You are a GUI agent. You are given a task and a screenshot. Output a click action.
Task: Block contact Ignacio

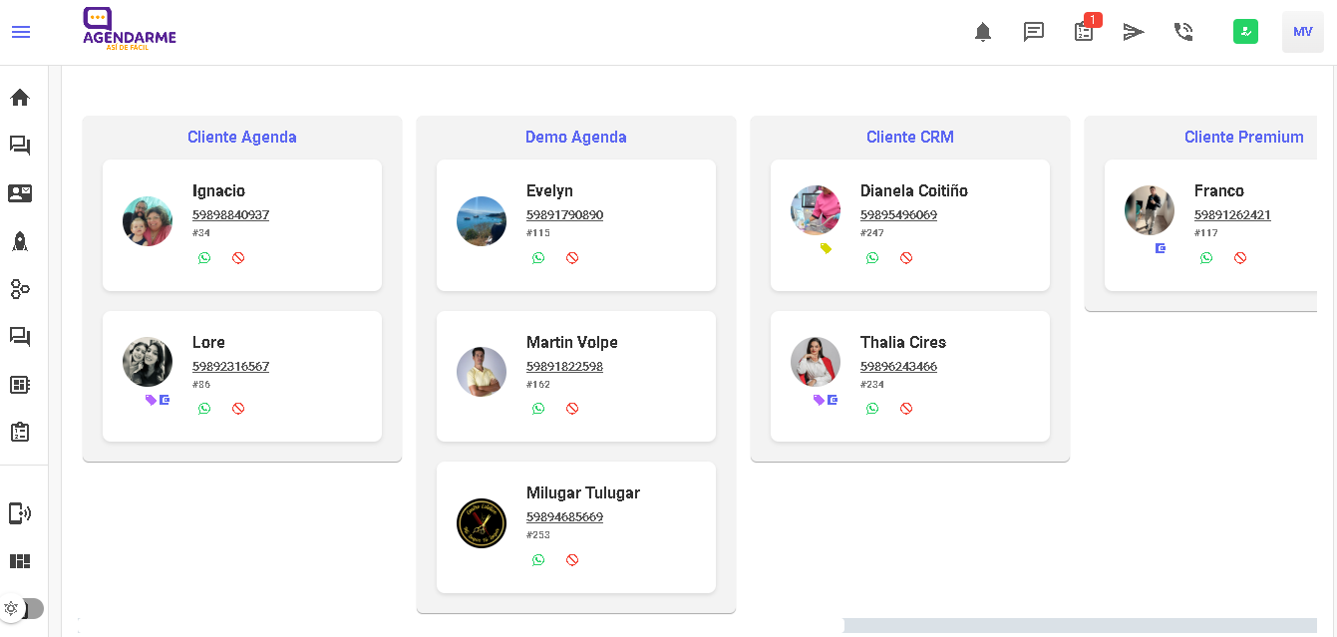[x=238, y=258]
